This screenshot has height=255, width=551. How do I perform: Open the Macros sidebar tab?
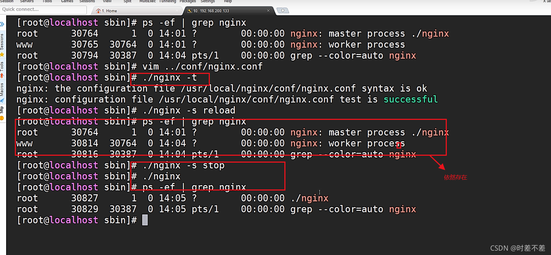point(2,93)
